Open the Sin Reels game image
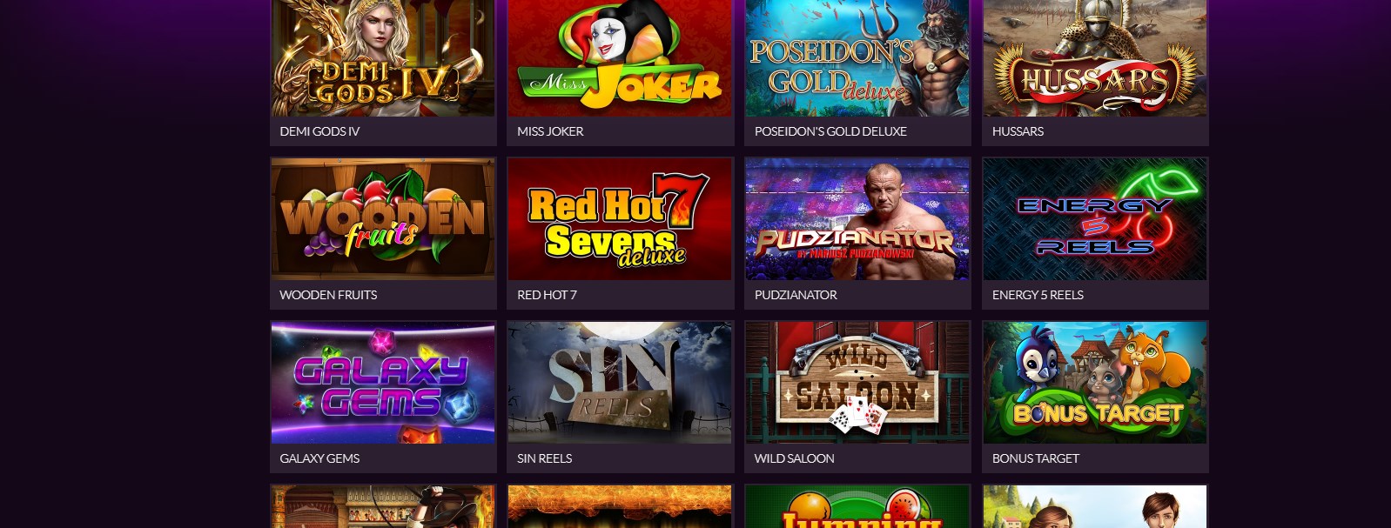The width and height of the screenshot is (1391, 528). pyautogui.click(x=620, y=383)
